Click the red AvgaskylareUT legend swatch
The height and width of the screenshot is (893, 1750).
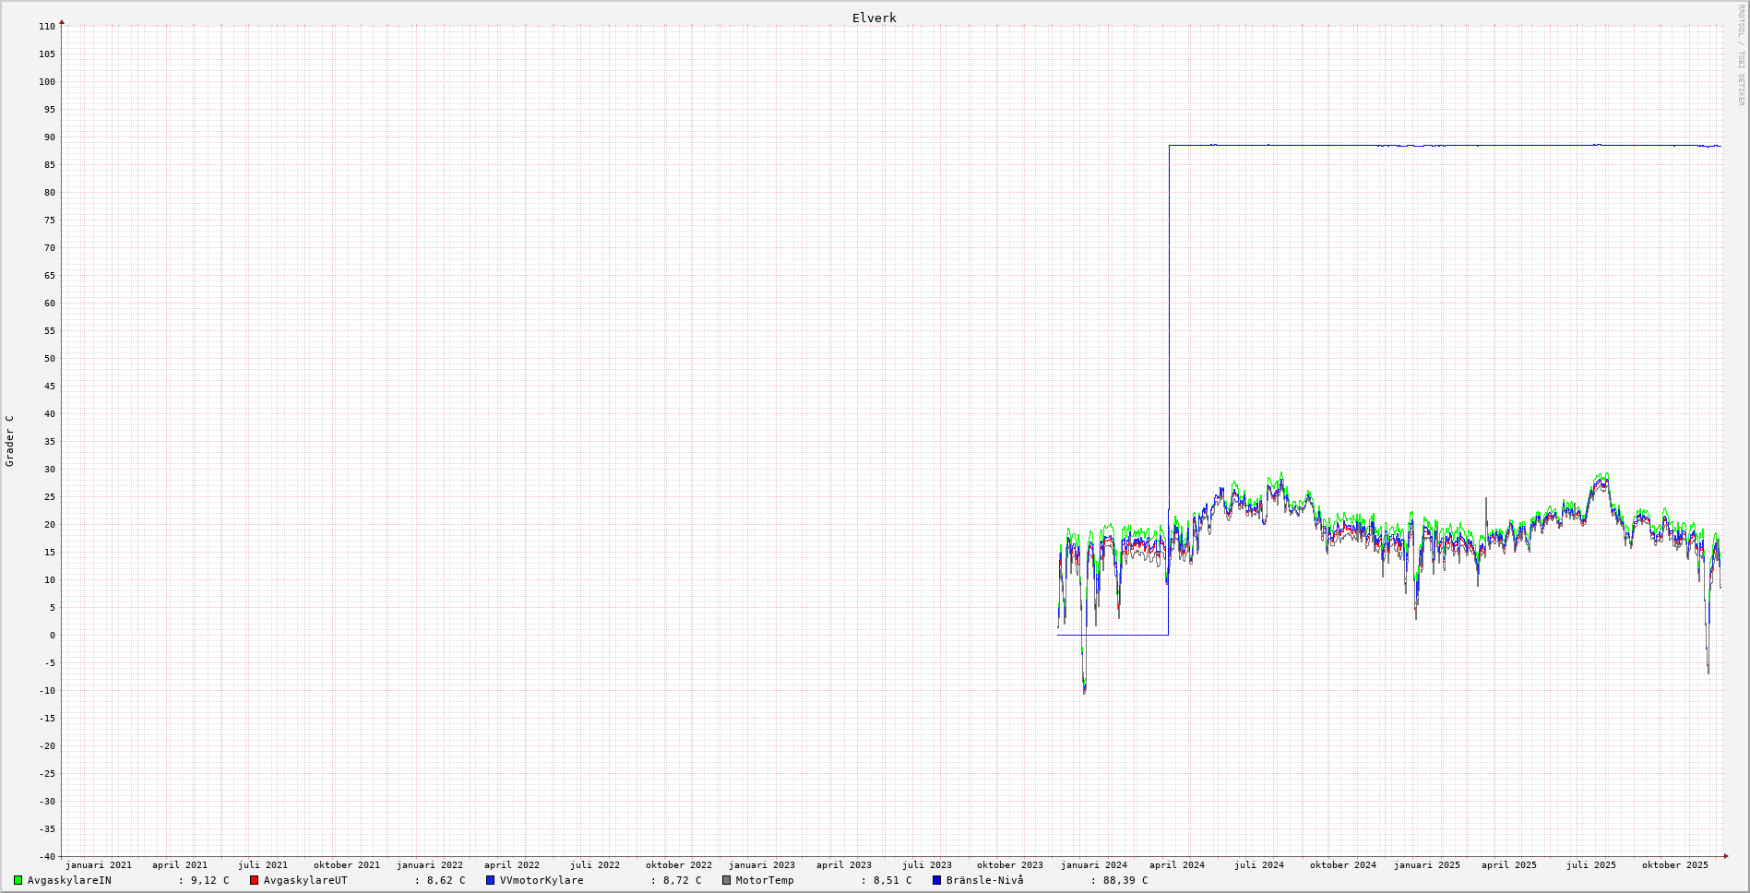pyautogui.click(x=254, y=880)
